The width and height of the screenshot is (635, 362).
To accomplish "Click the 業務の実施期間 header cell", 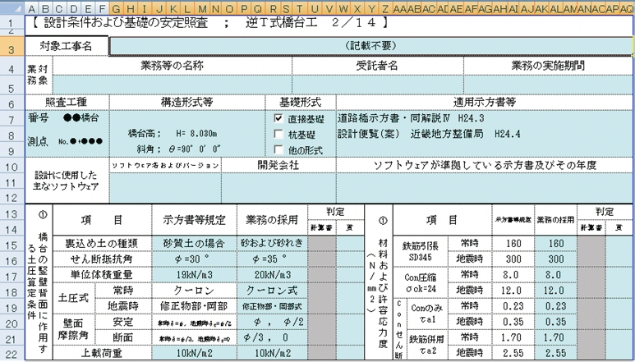I will (x=548, y=66).
